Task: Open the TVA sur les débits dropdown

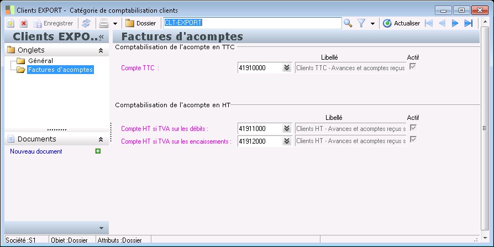Action: [287, 129]
